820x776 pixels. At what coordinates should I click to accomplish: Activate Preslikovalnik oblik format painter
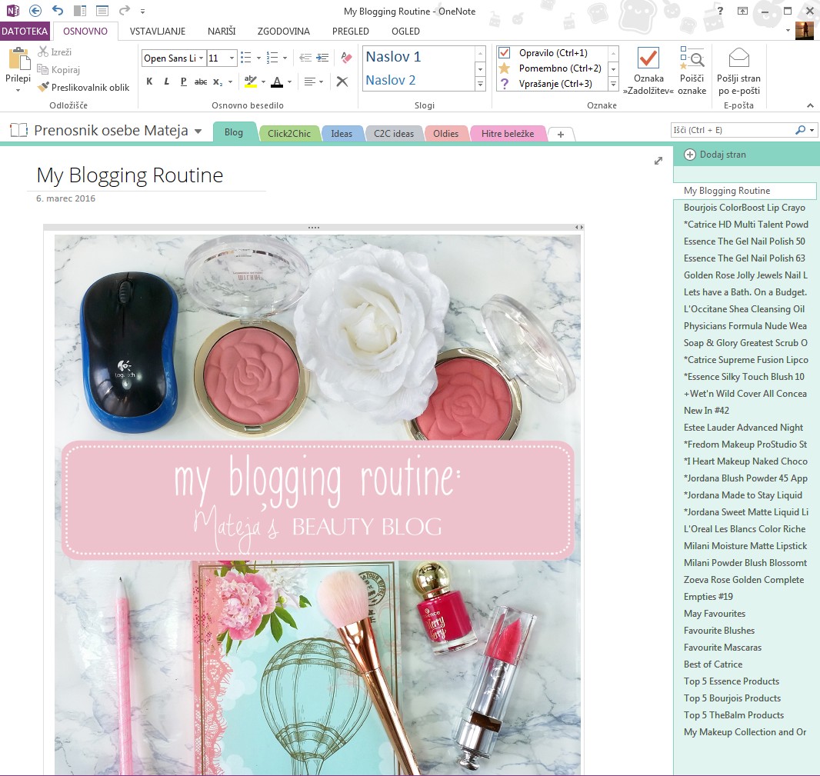click(x=84, y=88)
